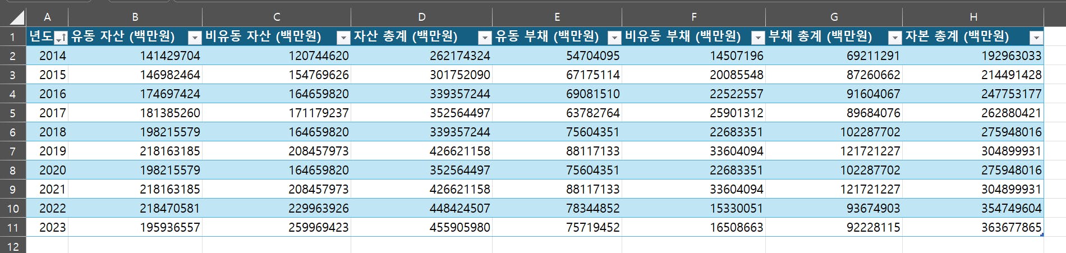Viewport: 1066px width, 253px height.
Task: Open filter dropdown for 자본 총계 column
Action: click(1036, 38)
